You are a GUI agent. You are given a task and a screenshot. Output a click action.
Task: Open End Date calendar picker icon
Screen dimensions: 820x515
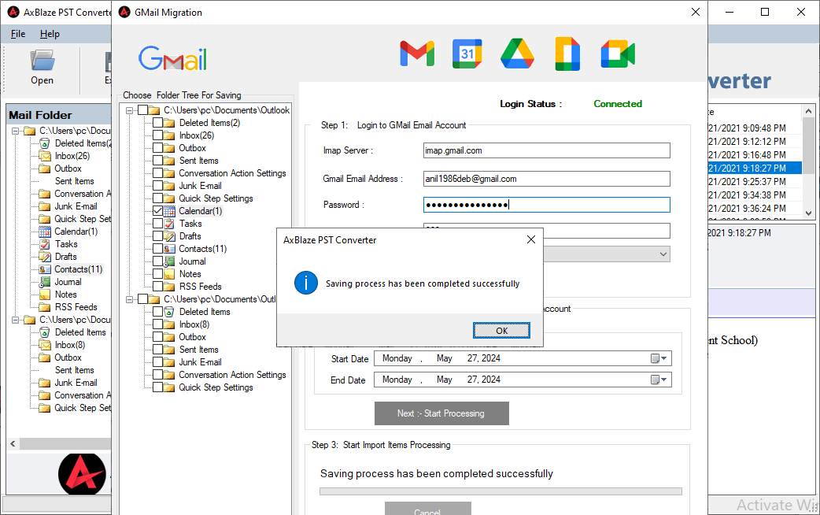pos(655,380)
